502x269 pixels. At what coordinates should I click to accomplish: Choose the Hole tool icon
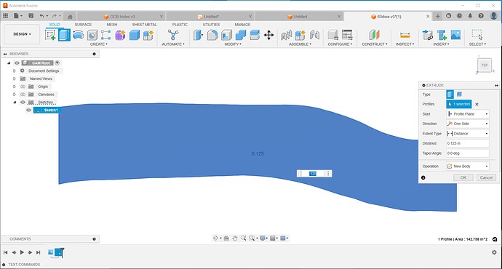point(92,35)
